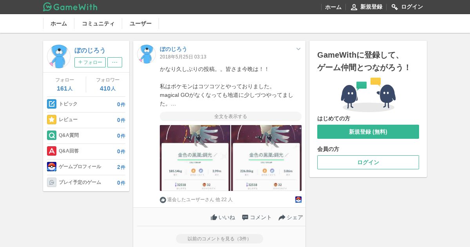Open the right post image 226.86kg

click(x=266, y=158)
